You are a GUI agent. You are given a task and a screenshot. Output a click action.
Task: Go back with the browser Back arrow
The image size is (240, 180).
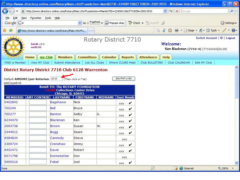pos(5,11)
